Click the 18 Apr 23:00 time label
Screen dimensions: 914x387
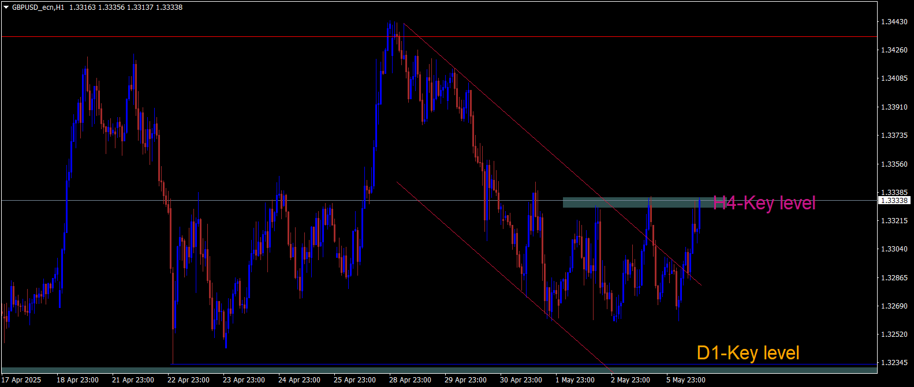pos(77,380)
